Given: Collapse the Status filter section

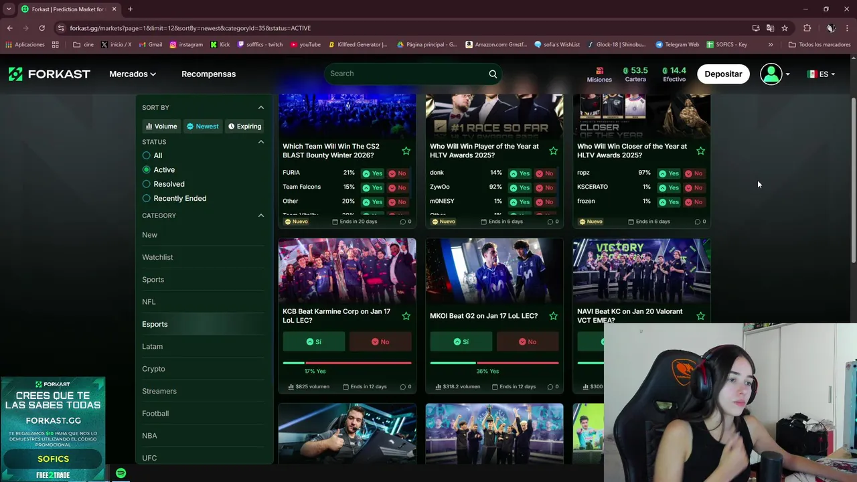Looking at the screenshot, I should click(x=261, y=142).
